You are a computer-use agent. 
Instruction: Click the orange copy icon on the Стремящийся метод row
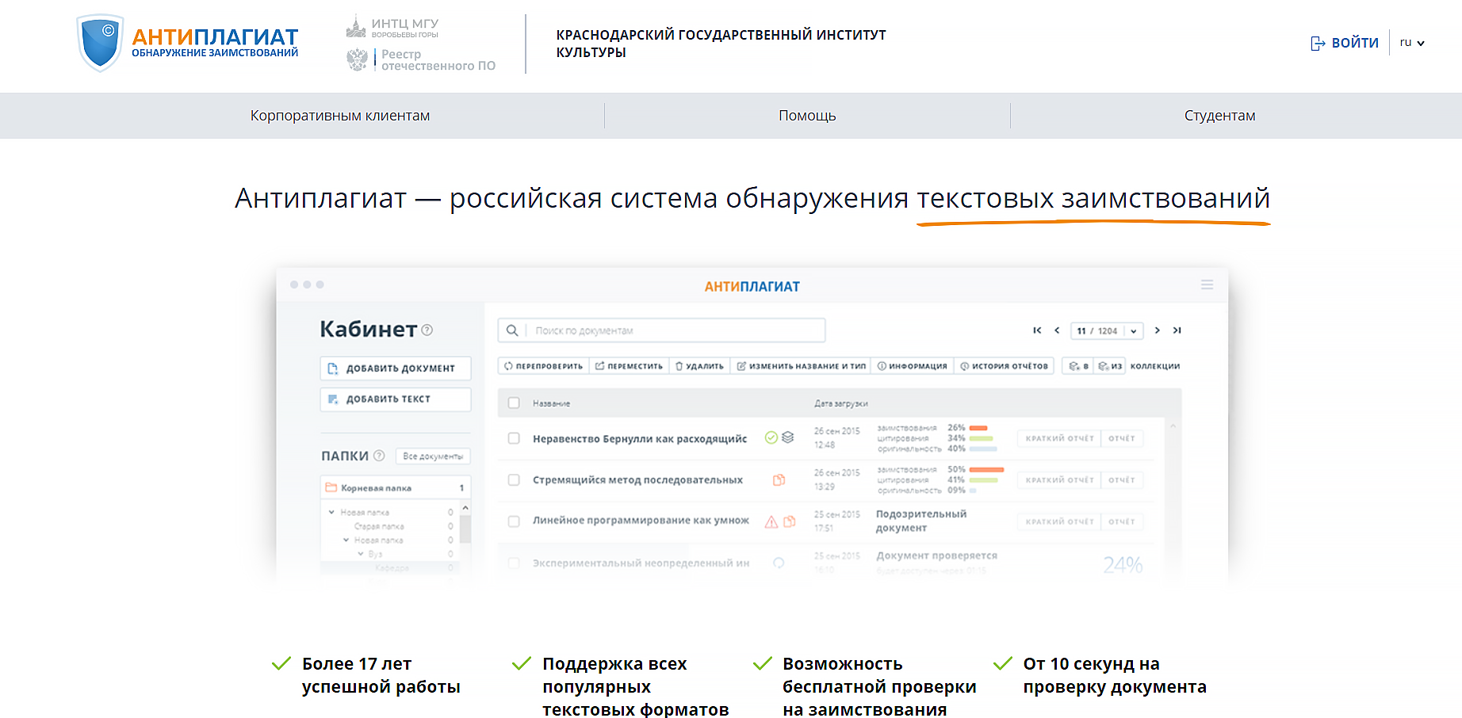tap(779, 479)
